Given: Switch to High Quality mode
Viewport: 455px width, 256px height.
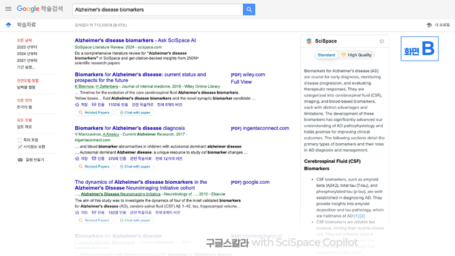Looking at the screenshot, I should click(356, 55).
